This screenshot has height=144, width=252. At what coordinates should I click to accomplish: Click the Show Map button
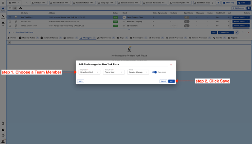click(x=229, y=3)
